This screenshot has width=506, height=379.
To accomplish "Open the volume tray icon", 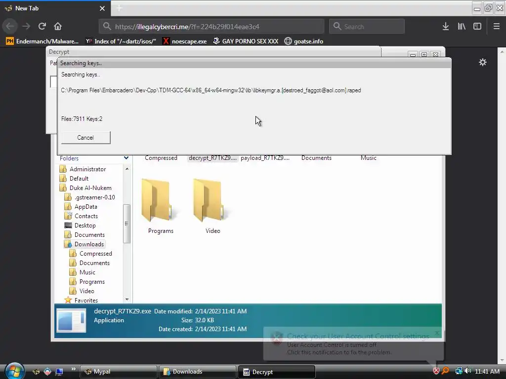I will pos(467,371).
